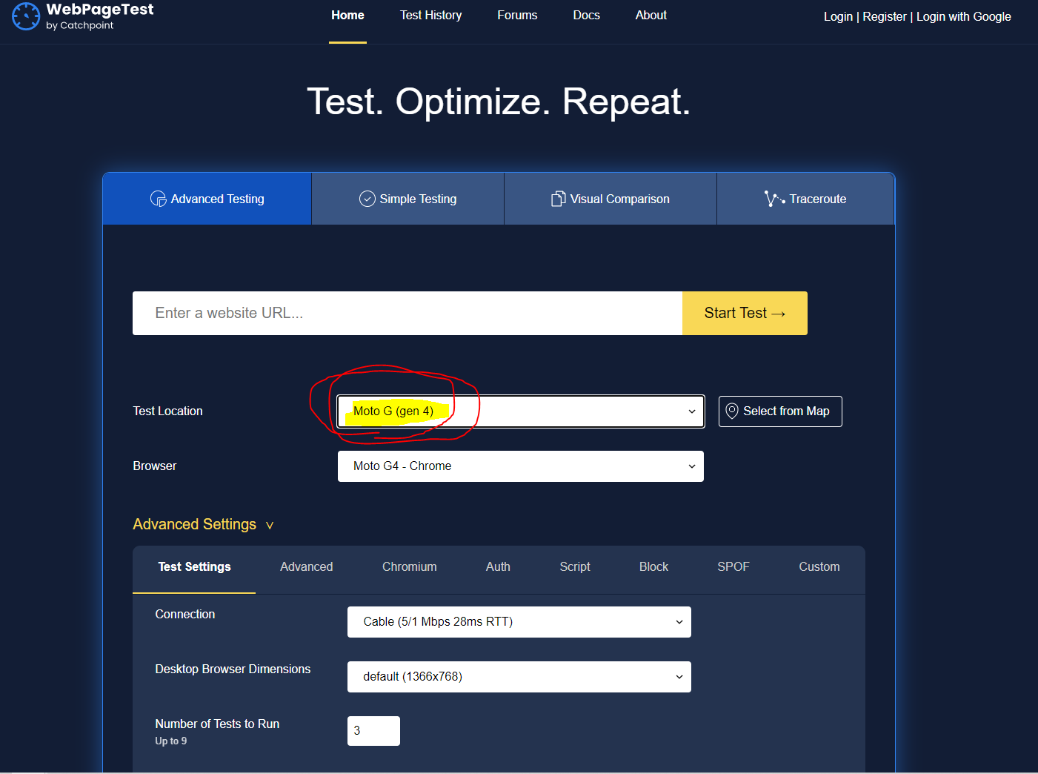Click the 'Desktop Browser Dimensions' label
Screen dimensions: 1038x774
click(x=233, y=669)
